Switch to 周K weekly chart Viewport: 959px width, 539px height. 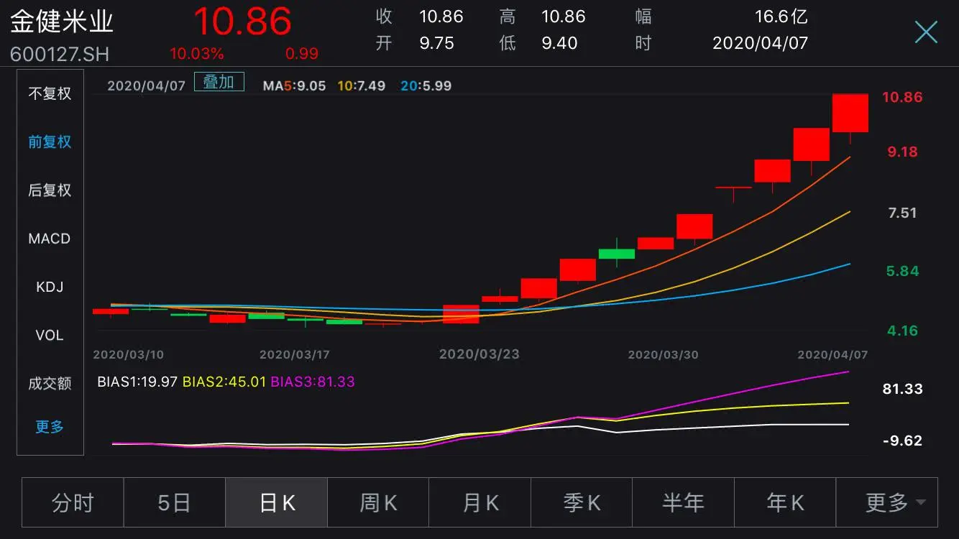pos(378,502)
